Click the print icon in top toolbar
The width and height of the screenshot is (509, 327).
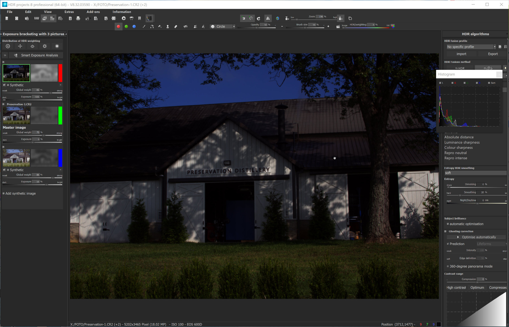click(x=78, y=18)
